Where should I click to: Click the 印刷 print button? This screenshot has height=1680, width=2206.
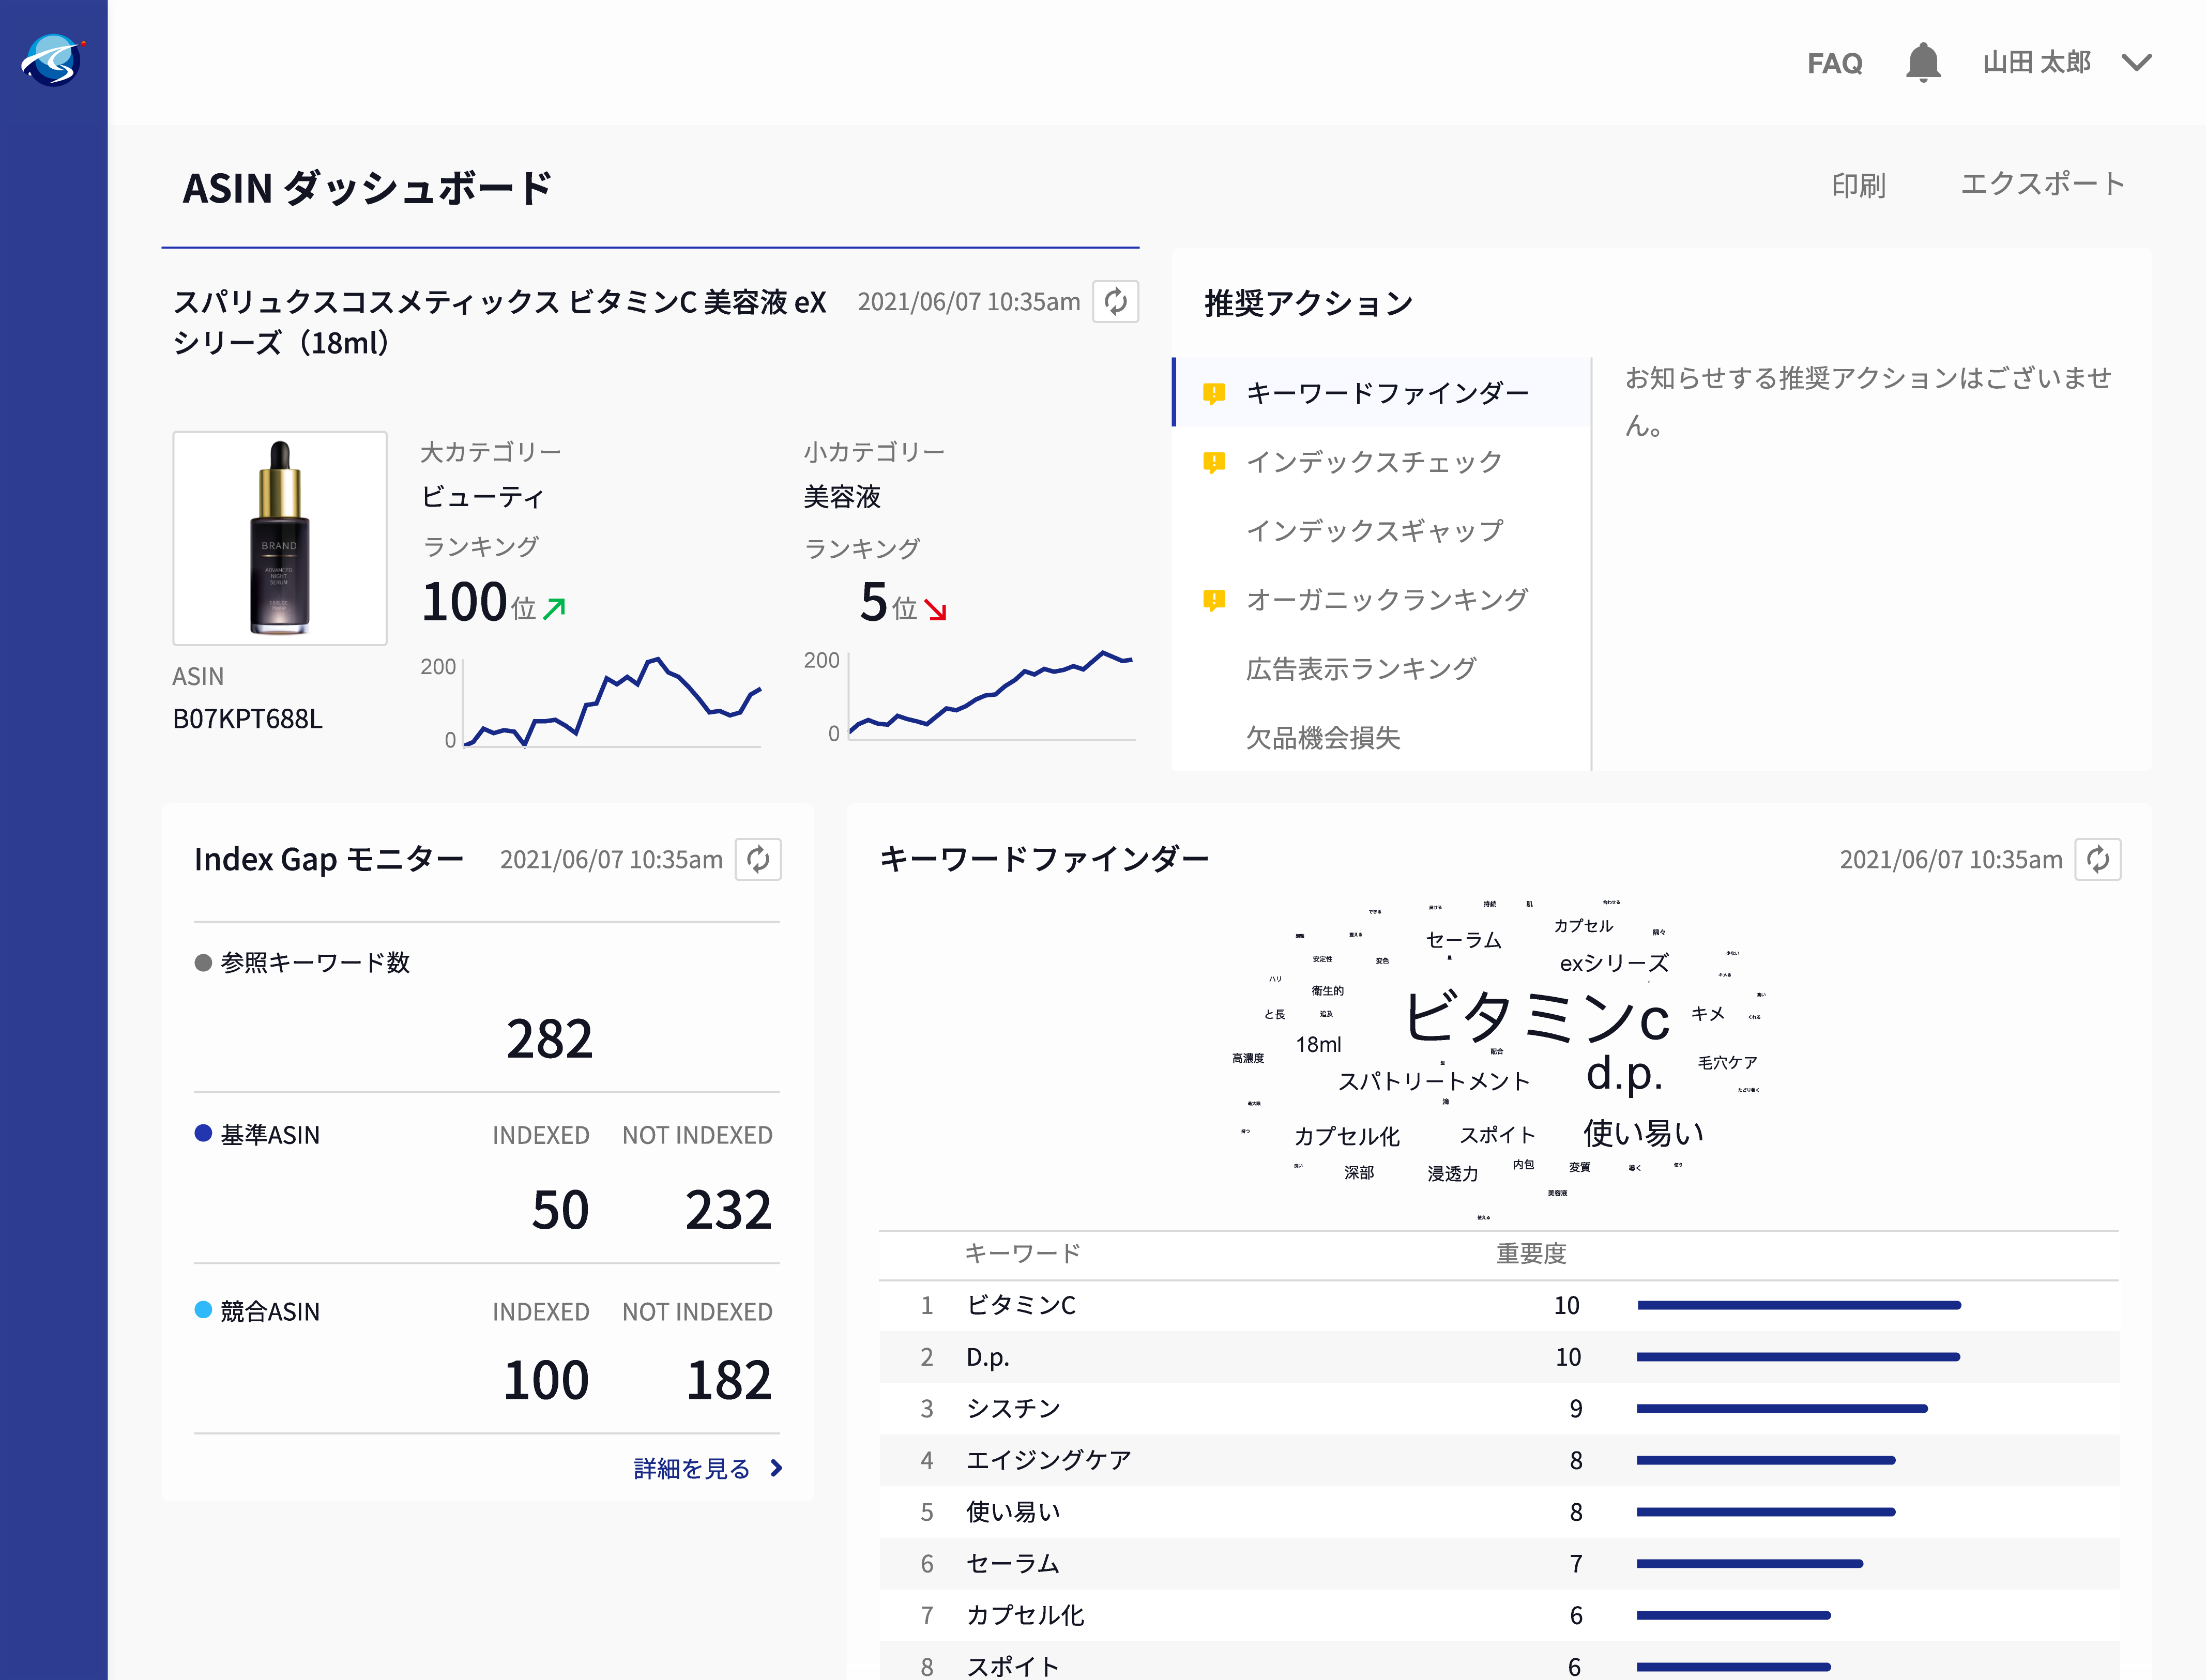click(1858, 185)
